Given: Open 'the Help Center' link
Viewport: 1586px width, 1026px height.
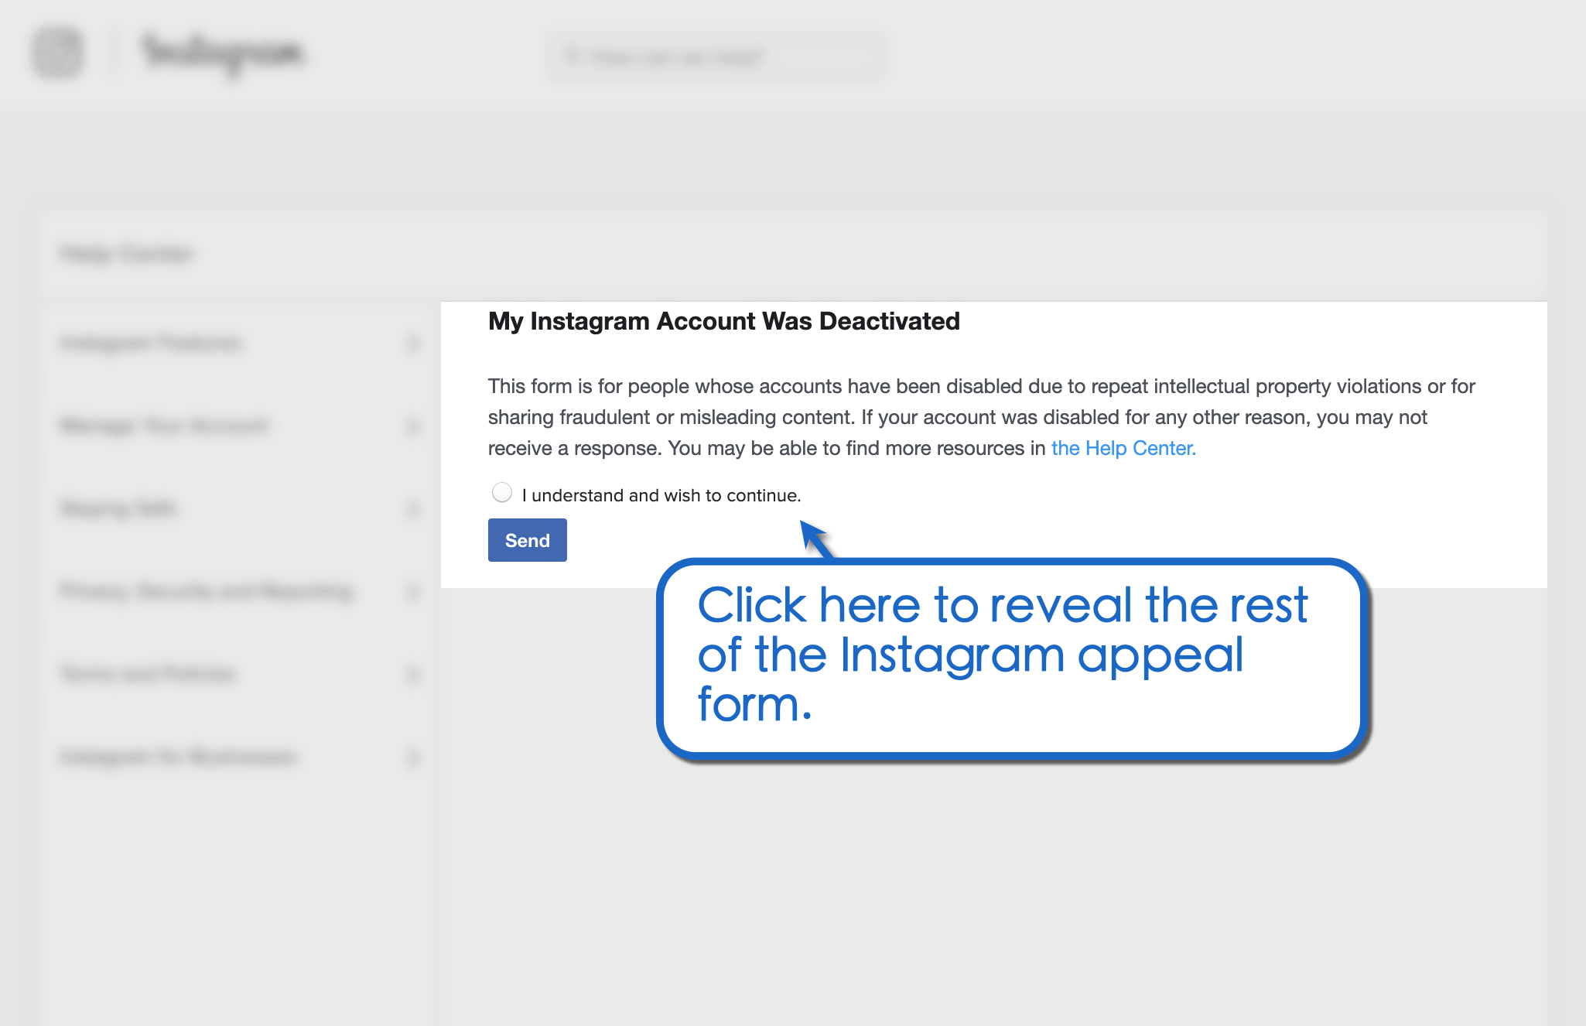Looking at the screenshot, I should pos(1123,448).
